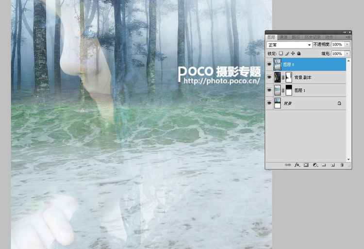Hide 图层 8 layer visibility eye
Image resolution: width=364 pixels, height=249 pixels.
pyautogui.click(x=269, y=64)
